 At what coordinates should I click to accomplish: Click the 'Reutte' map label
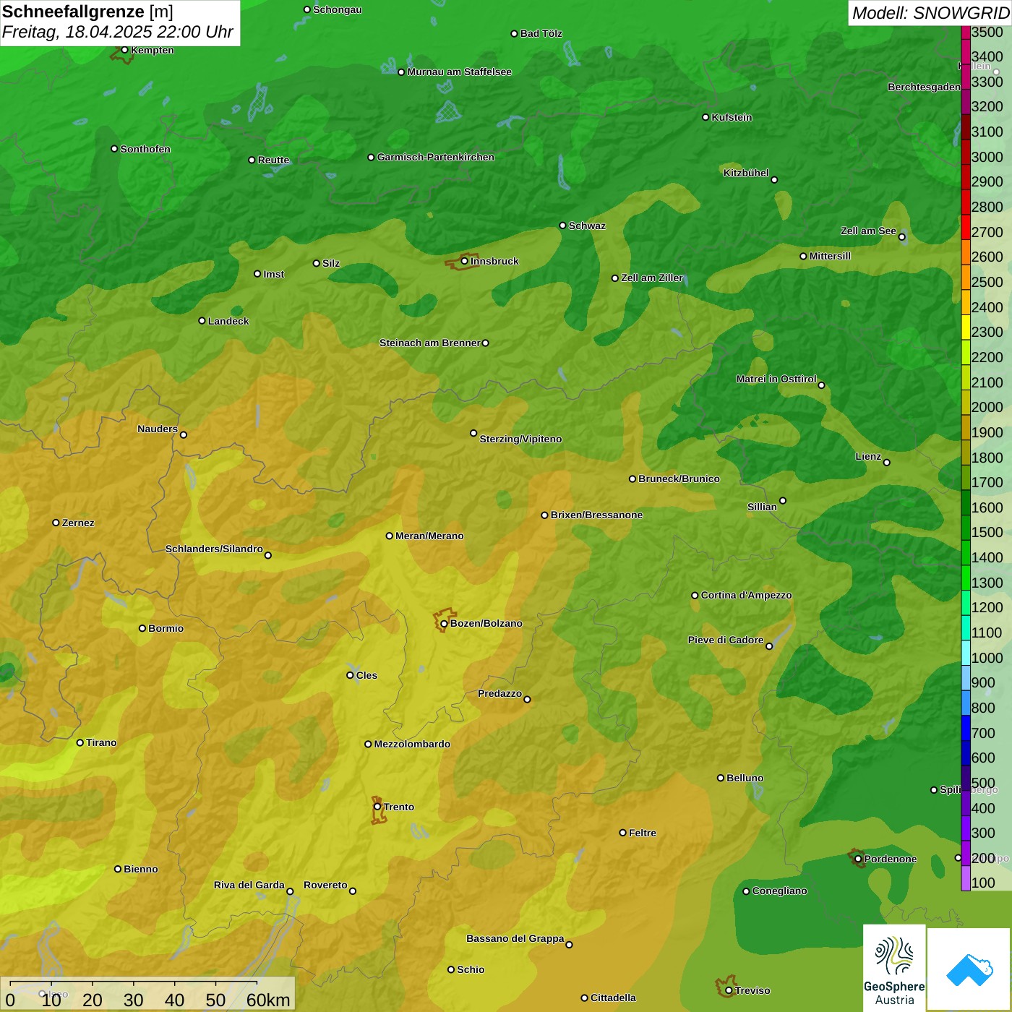(274, 160)
